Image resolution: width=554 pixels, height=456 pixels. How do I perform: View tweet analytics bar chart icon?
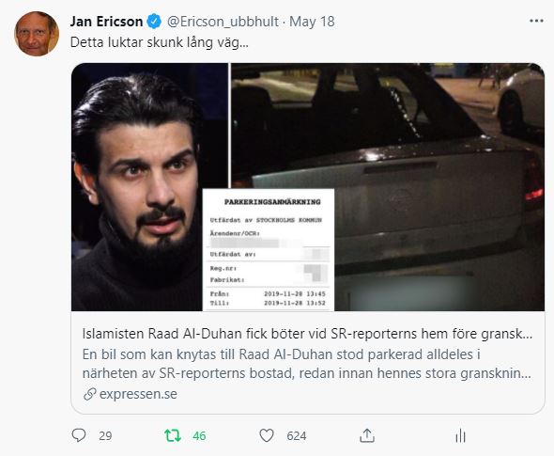(x=460, y=435)
